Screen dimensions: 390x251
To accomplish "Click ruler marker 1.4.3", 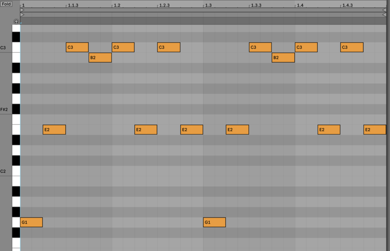I will coord(347,5).
